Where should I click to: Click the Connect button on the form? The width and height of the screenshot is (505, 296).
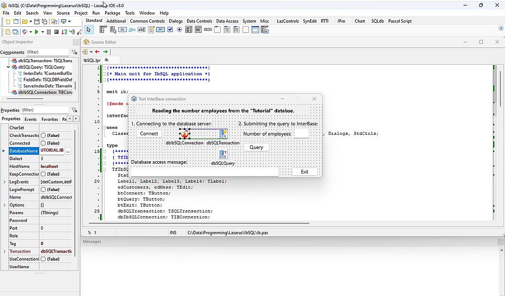coord(149,134)
